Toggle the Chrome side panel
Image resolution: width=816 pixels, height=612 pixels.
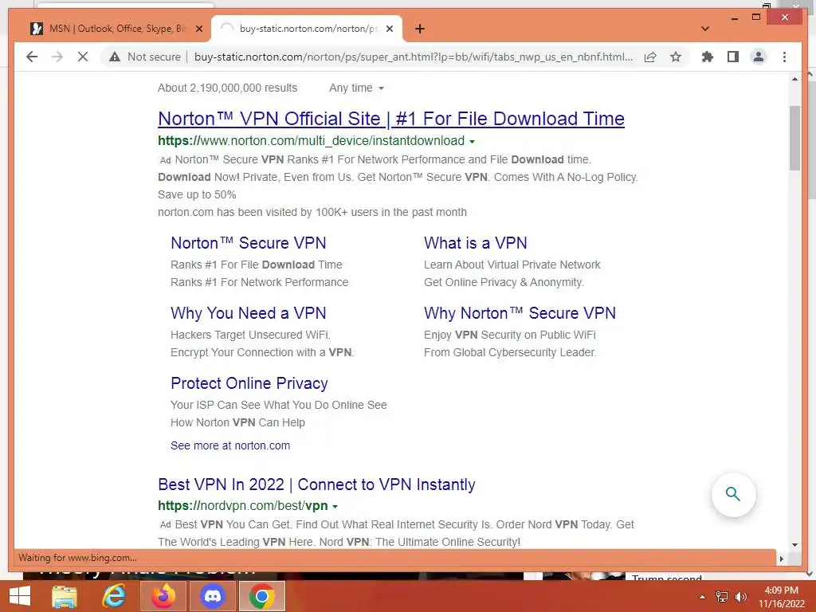733,57
